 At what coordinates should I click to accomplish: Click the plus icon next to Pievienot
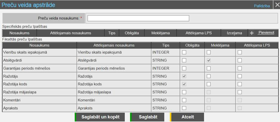(x=252, y=33)
